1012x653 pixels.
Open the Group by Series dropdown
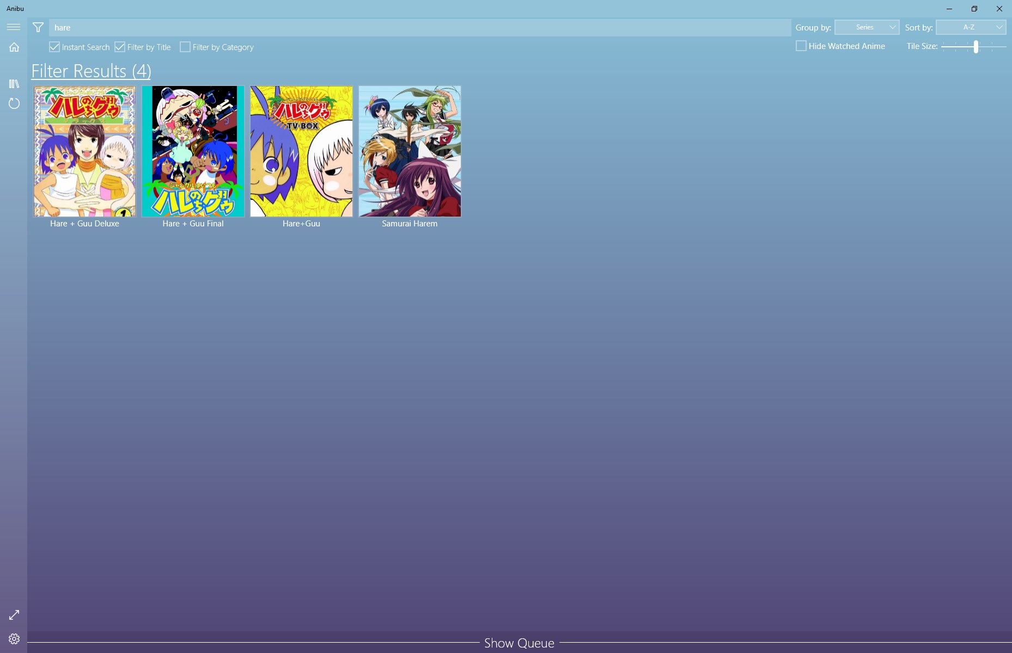(867, 27)
